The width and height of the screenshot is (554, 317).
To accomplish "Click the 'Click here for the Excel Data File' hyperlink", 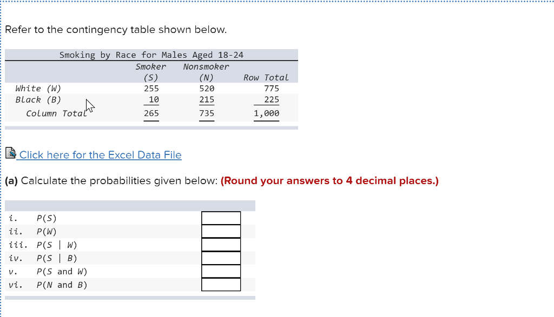I will coord(100,155).
